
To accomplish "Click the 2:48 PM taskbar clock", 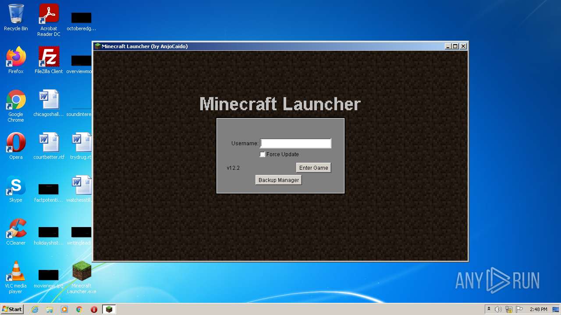I will pyautogui.click(x=538, y=309).
